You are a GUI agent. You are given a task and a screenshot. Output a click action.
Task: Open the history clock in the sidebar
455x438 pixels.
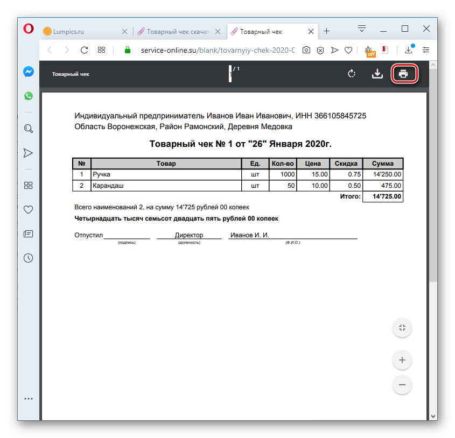pyautogui.click(x=28, y=258)
